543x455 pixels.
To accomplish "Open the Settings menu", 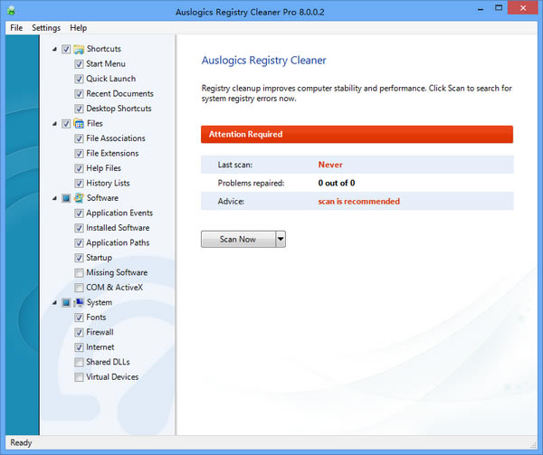I will tap(46, 28).
